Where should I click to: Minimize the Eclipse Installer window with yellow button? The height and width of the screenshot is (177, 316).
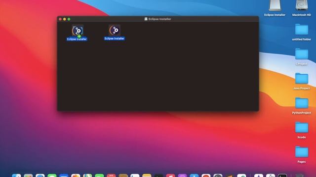[65, 19]
